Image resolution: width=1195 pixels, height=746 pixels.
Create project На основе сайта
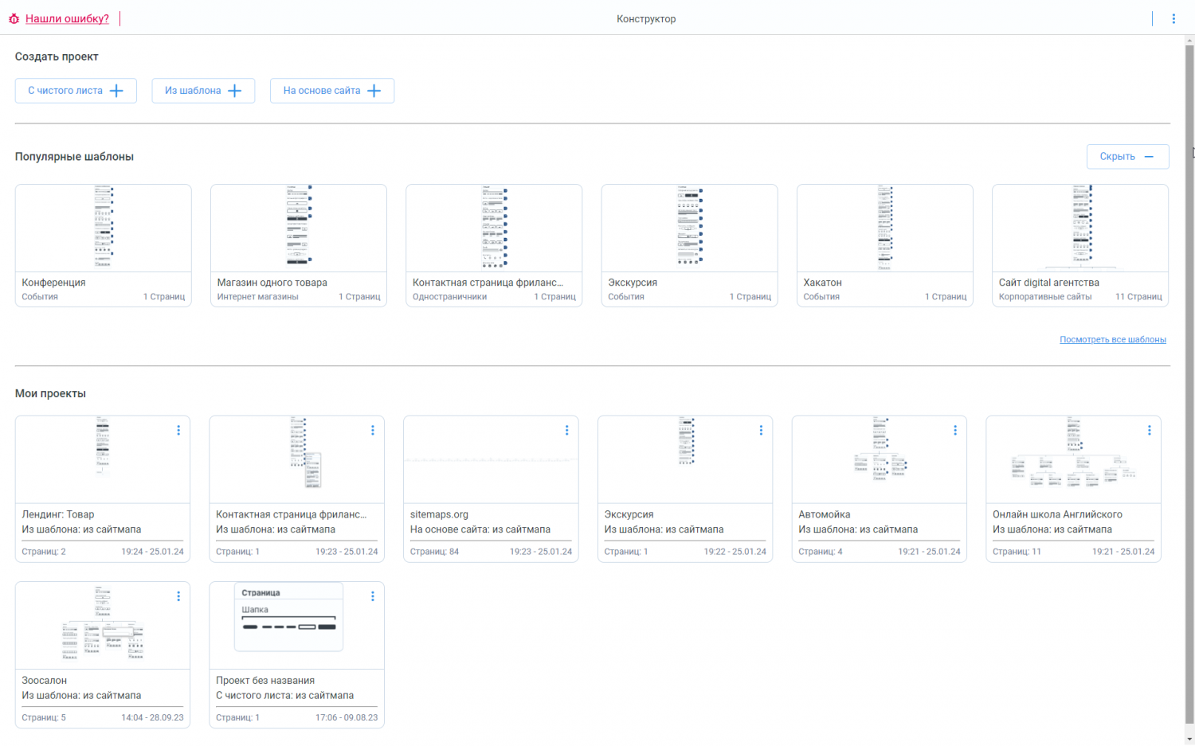tap(331, 91)
